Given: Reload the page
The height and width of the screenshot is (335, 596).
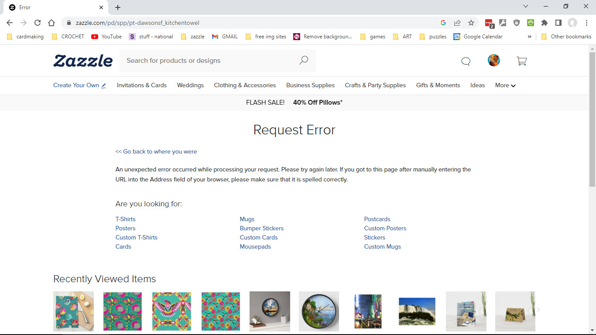Looking at the screenshot, I should (38, 23).
